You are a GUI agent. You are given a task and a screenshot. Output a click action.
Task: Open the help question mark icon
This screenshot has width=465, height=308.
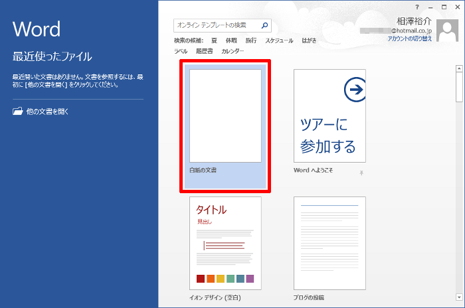pyautogui.click(x=417, y=7)
